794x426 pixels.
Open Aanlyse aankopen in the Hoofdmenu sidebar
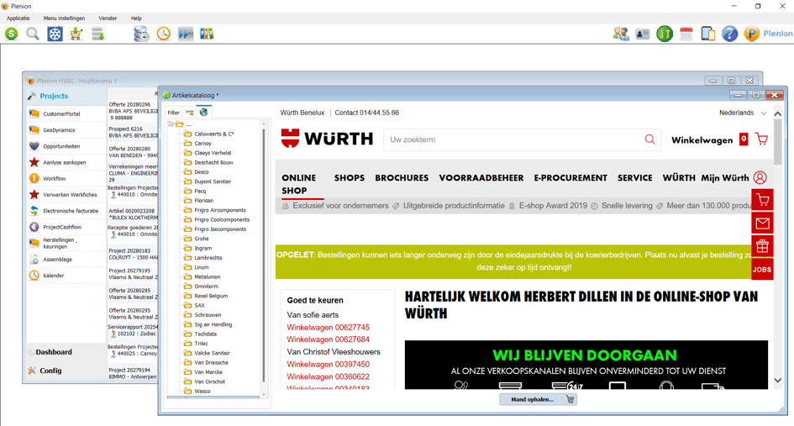click(x=66, y=163)
